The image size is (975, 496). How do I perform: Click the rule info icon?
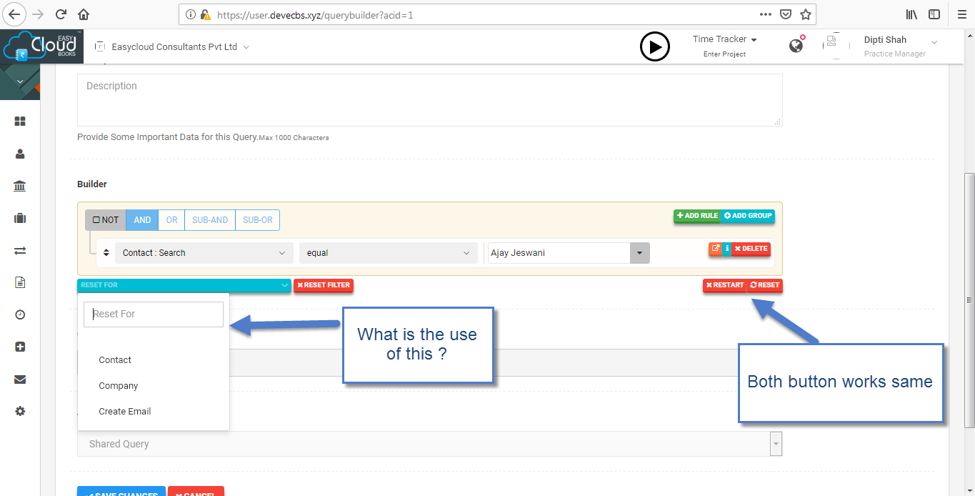click(x=727, y=249)
